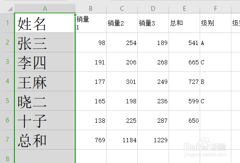
Task: Click the 销量2 header cell
Action: click(x=122, y=23)
